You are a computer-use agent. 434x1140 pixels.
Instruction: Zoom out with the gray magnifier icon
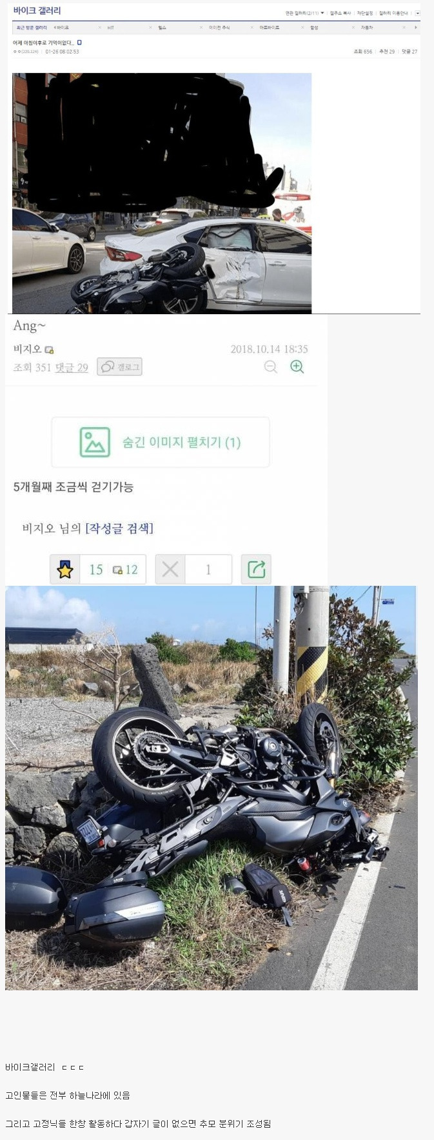[x=271, y=366]
